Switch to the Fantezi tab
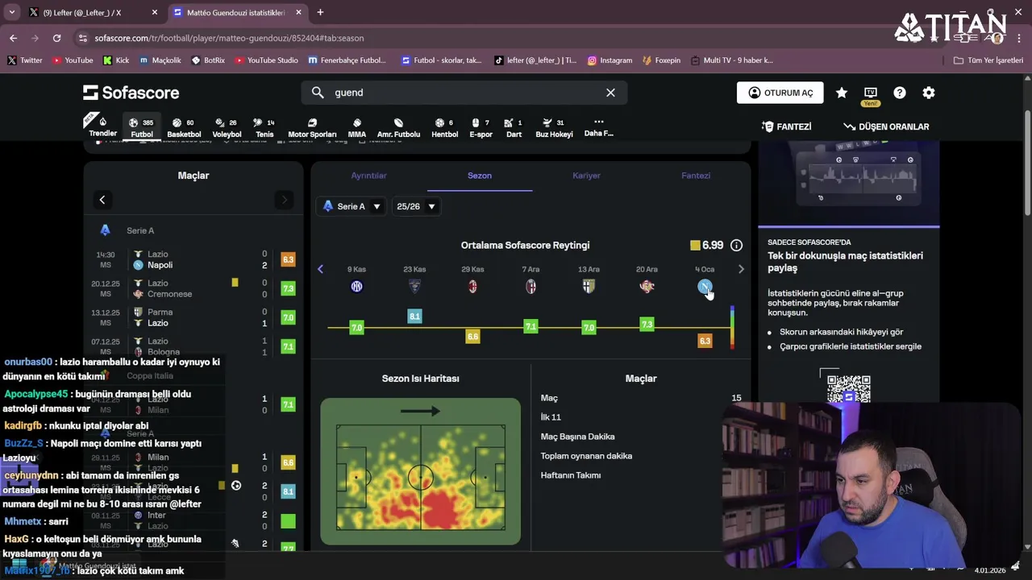This screenshot has height=580, width=1032. 696,176
